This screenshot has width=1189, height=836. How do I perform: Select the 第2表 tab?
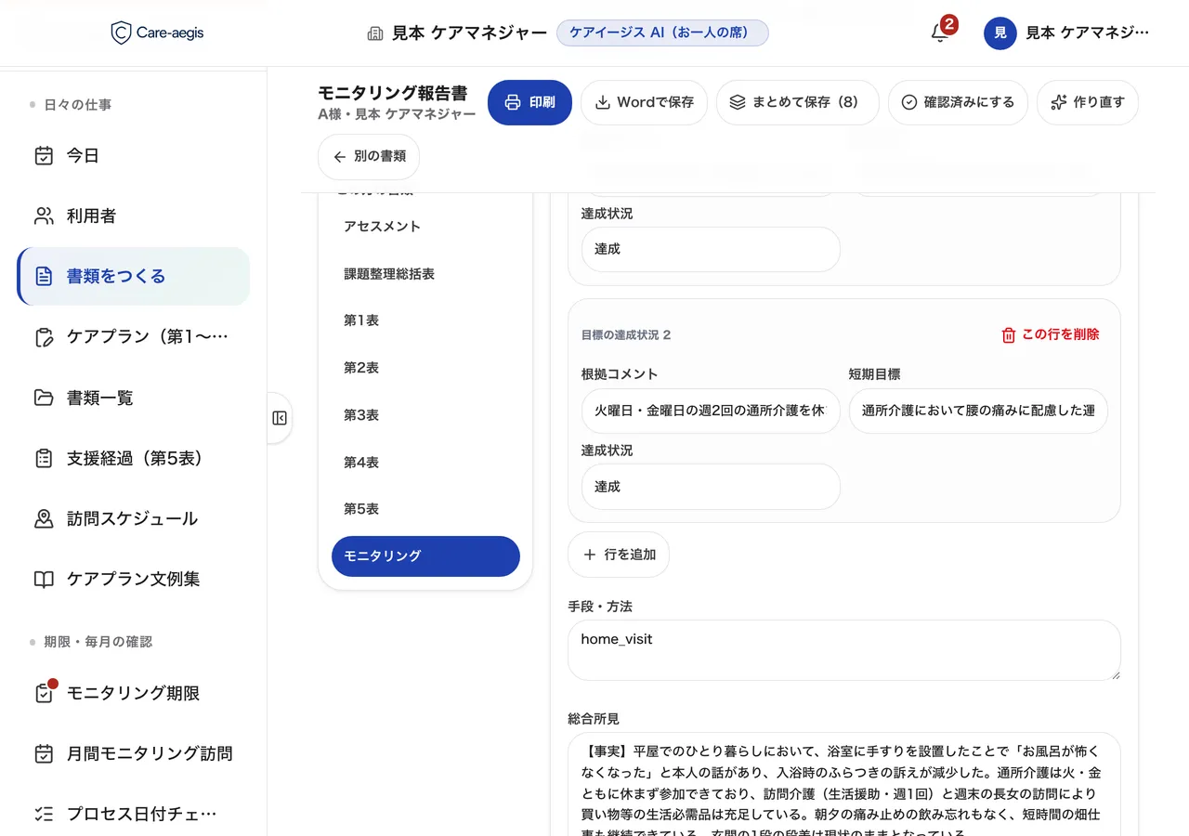pos(425,368)
